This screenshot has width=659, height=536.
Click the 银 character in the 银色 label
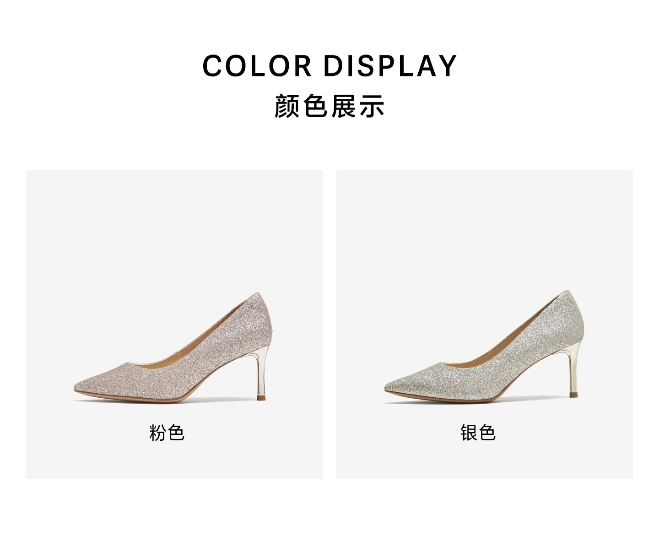pyautogui.click(x=469, y=433)
